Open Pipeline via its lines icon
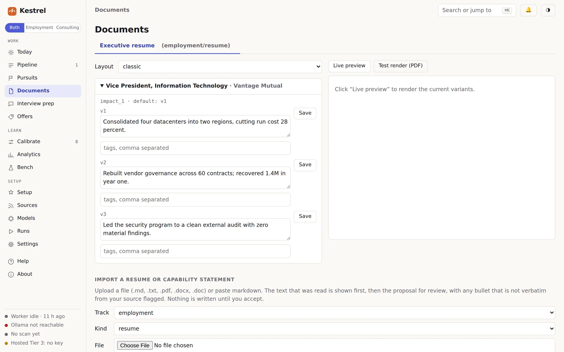The height and width of the screenshot is (352, 564). pos(11,65)
